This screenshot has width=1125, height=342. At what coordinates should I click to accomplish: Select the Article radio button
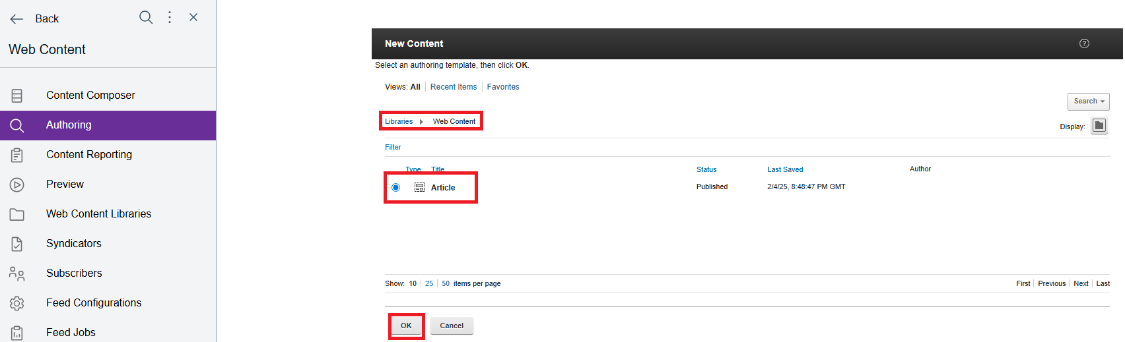pos(395,188)
